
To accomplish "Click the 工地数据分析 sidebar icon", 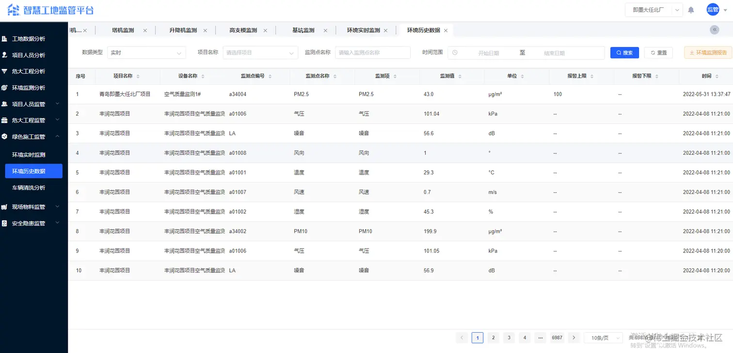I will pyautogui.click(x=4, y=39).
